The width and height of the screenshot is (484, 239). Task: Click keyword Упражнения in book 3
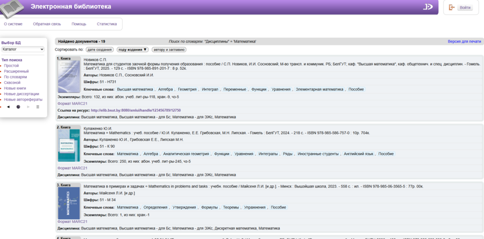pos(255,207)
